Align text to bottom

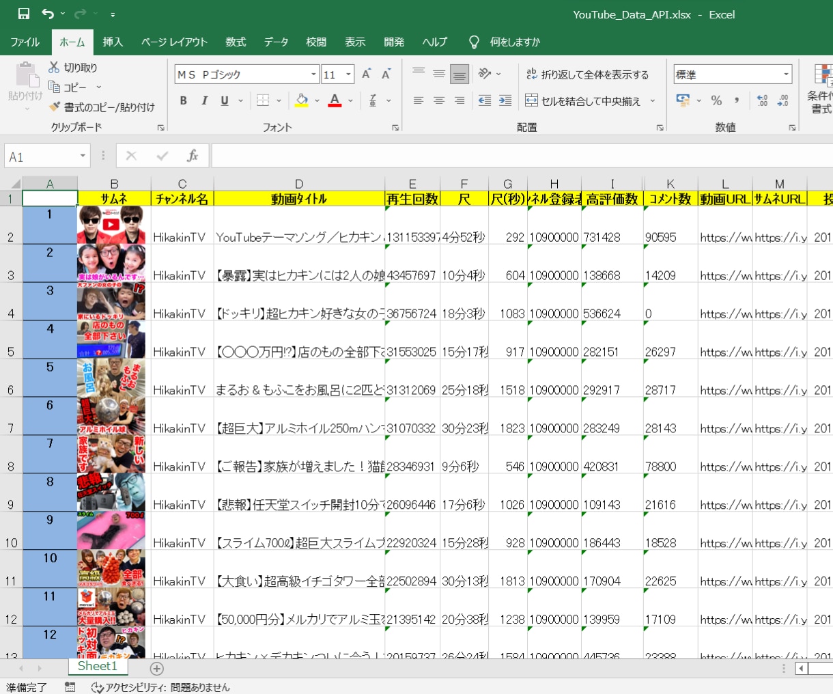(460, 74)
